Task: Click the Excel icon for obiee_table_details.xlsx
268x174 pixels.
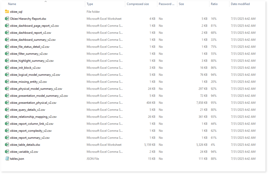Action: click(x=7, y=144)
